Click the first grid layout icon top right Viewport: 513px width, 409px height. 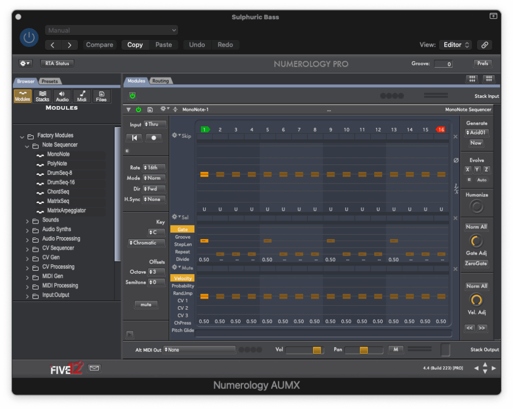click(x=472, y=79)
